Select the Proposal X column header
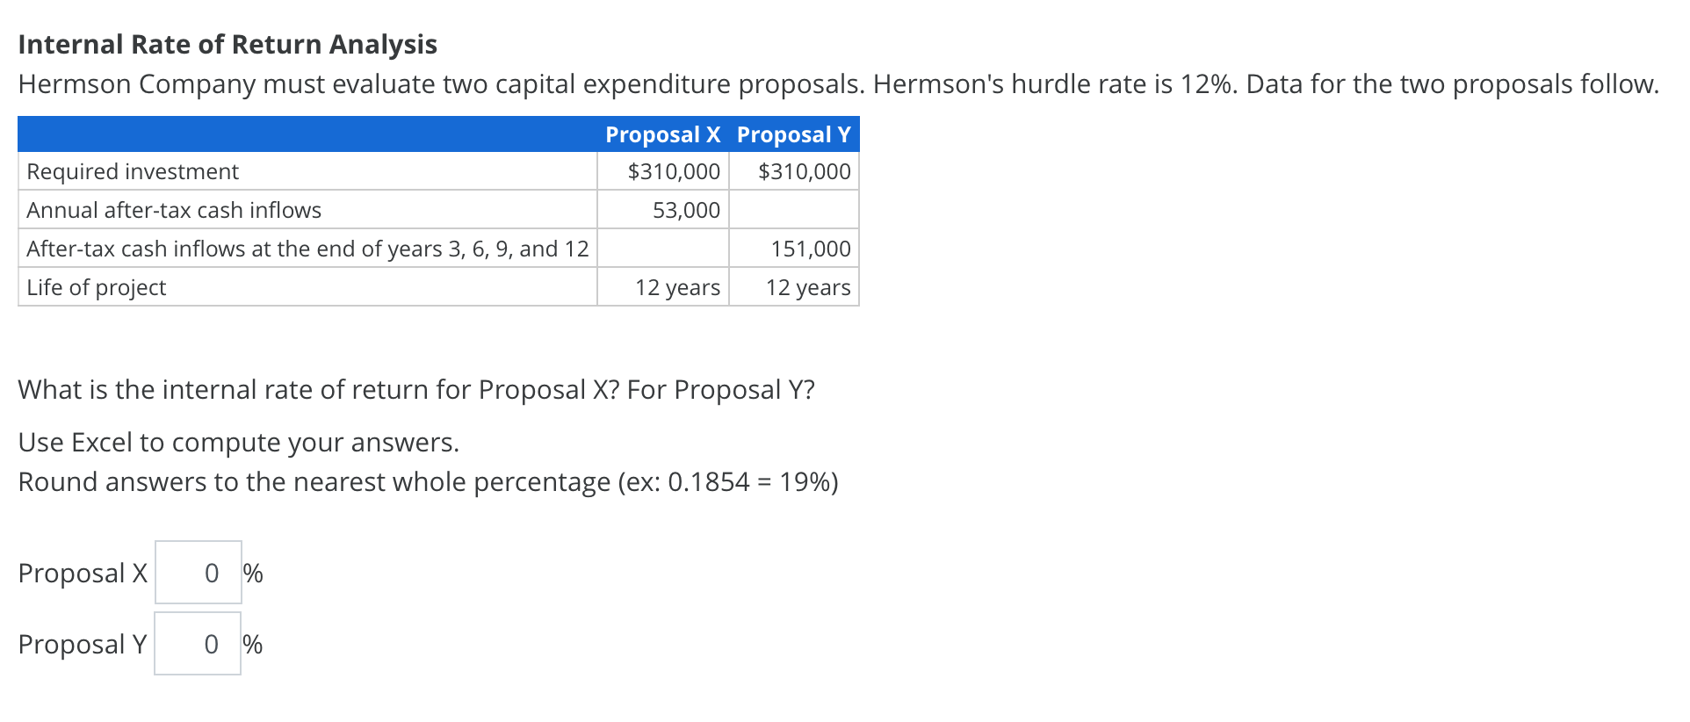 click(x=661, y=134)
